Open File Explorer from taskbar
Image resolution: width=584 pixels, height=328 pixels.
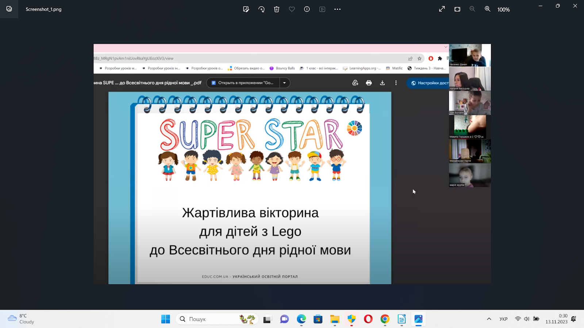335,319
